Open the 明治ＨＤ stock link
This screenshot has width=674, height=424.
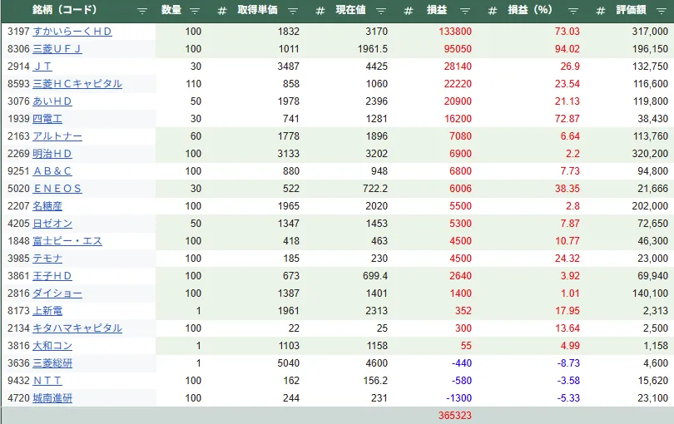tap(52, 154)
